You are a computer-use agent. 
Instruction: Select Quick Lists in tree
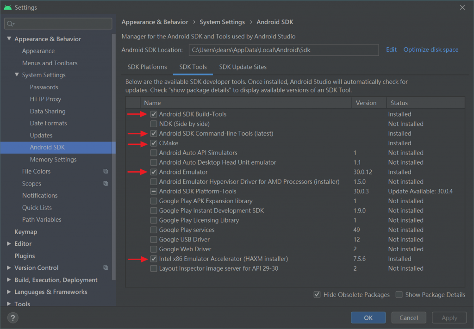coord(37,208)
